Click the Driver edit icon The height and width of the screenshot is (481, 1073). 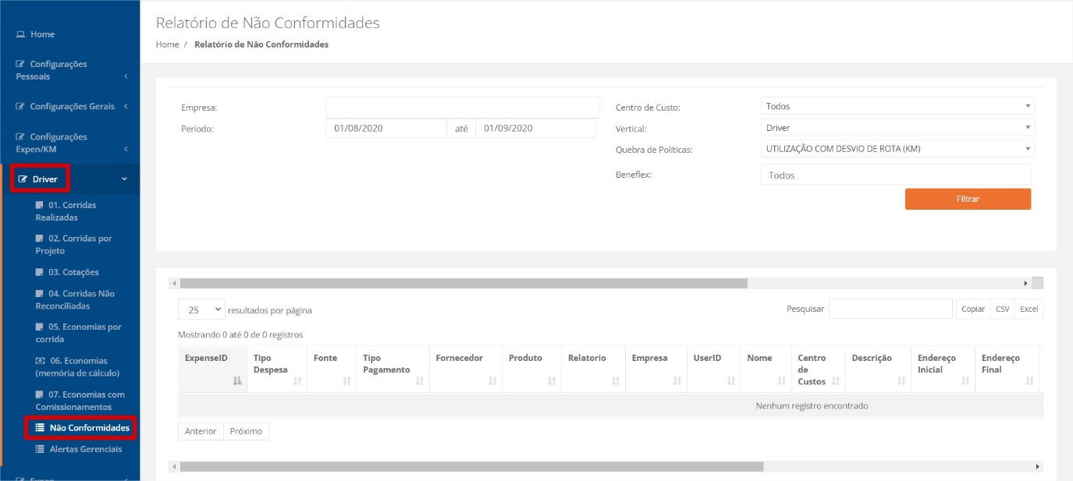coord(23,179)
